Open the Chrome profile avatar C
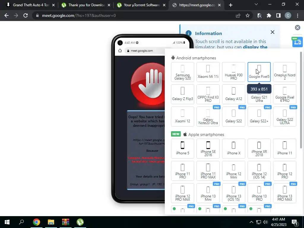The height and width of the screenshot is (228, 304). point(288,15)
